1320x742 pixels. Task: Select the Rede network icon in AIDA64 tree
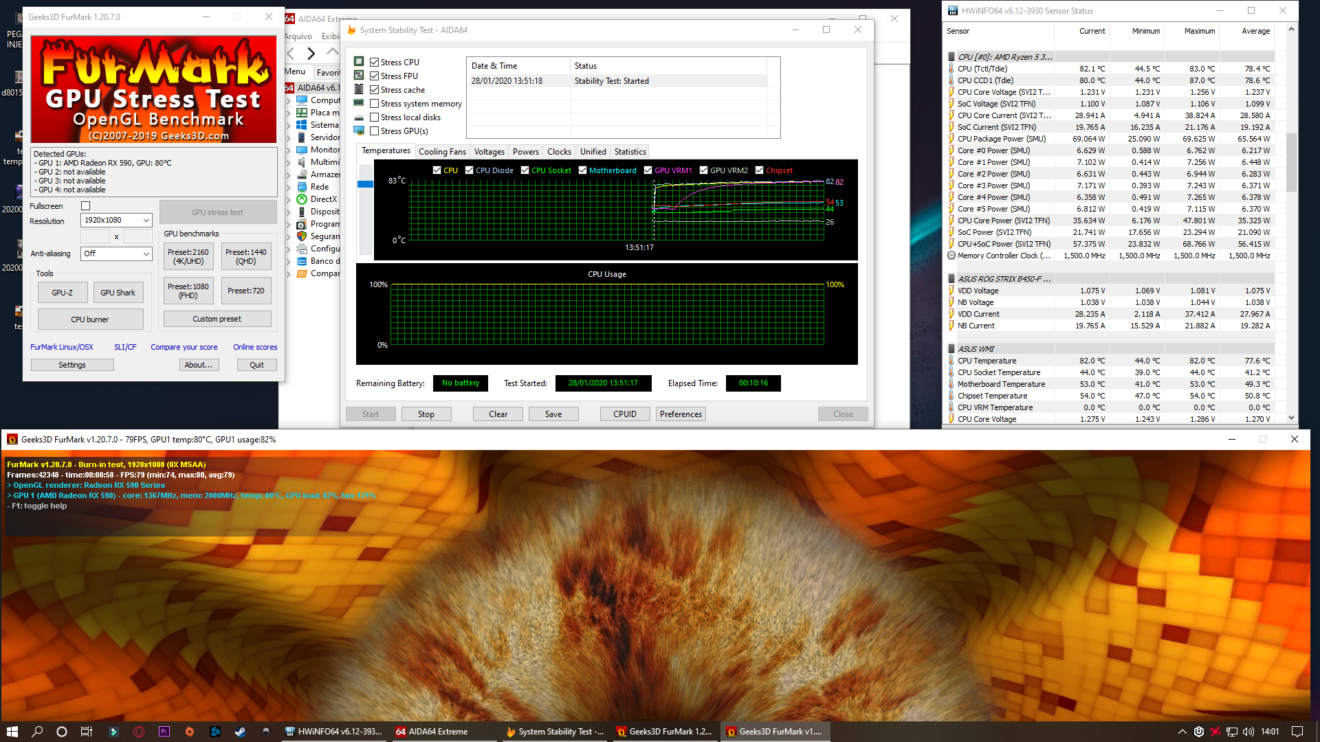302,187
